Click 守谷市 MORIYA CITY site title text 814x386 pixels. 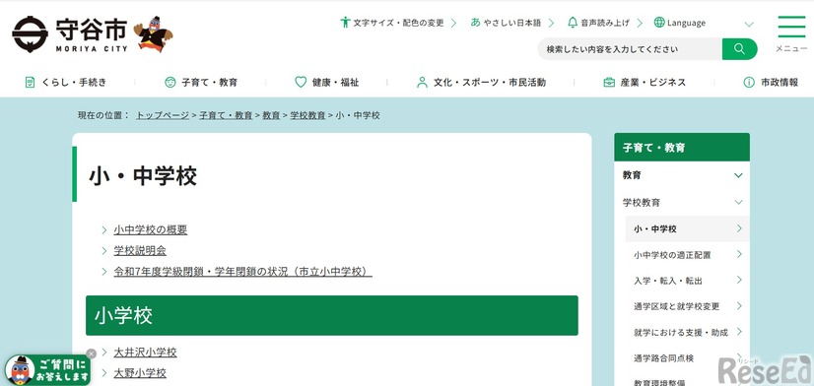pos(92,34)
